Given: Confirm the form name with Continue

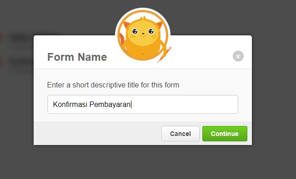Looking at the screenshot, I should pos(225,134).
